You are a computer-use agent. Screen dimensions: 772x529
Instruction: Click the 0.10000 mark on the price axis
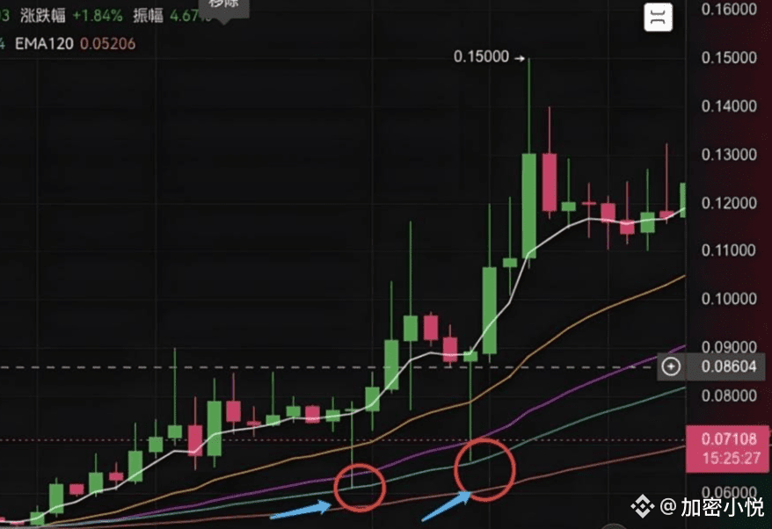tap(729, 299)
